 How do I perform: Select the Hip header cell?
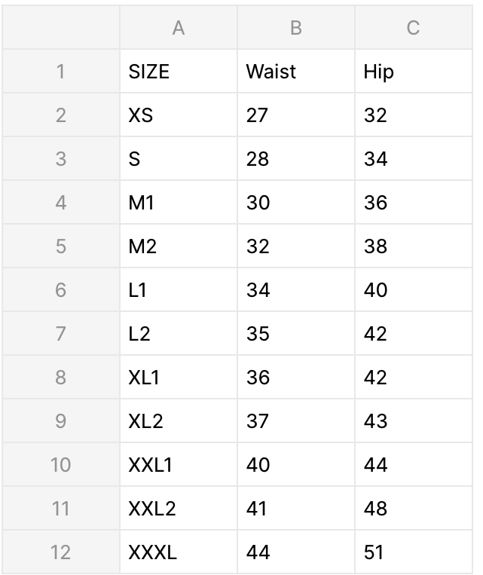click(x=413, y=72)
